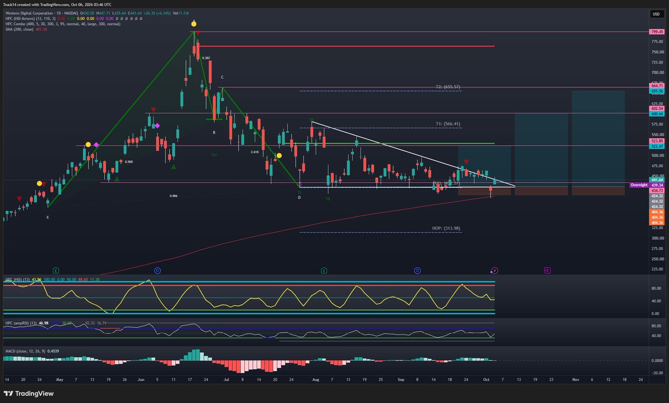This screenshot has height=403, width=669.
Task: Click the blue dividend D marker near September 8
Action: (417, 271)
